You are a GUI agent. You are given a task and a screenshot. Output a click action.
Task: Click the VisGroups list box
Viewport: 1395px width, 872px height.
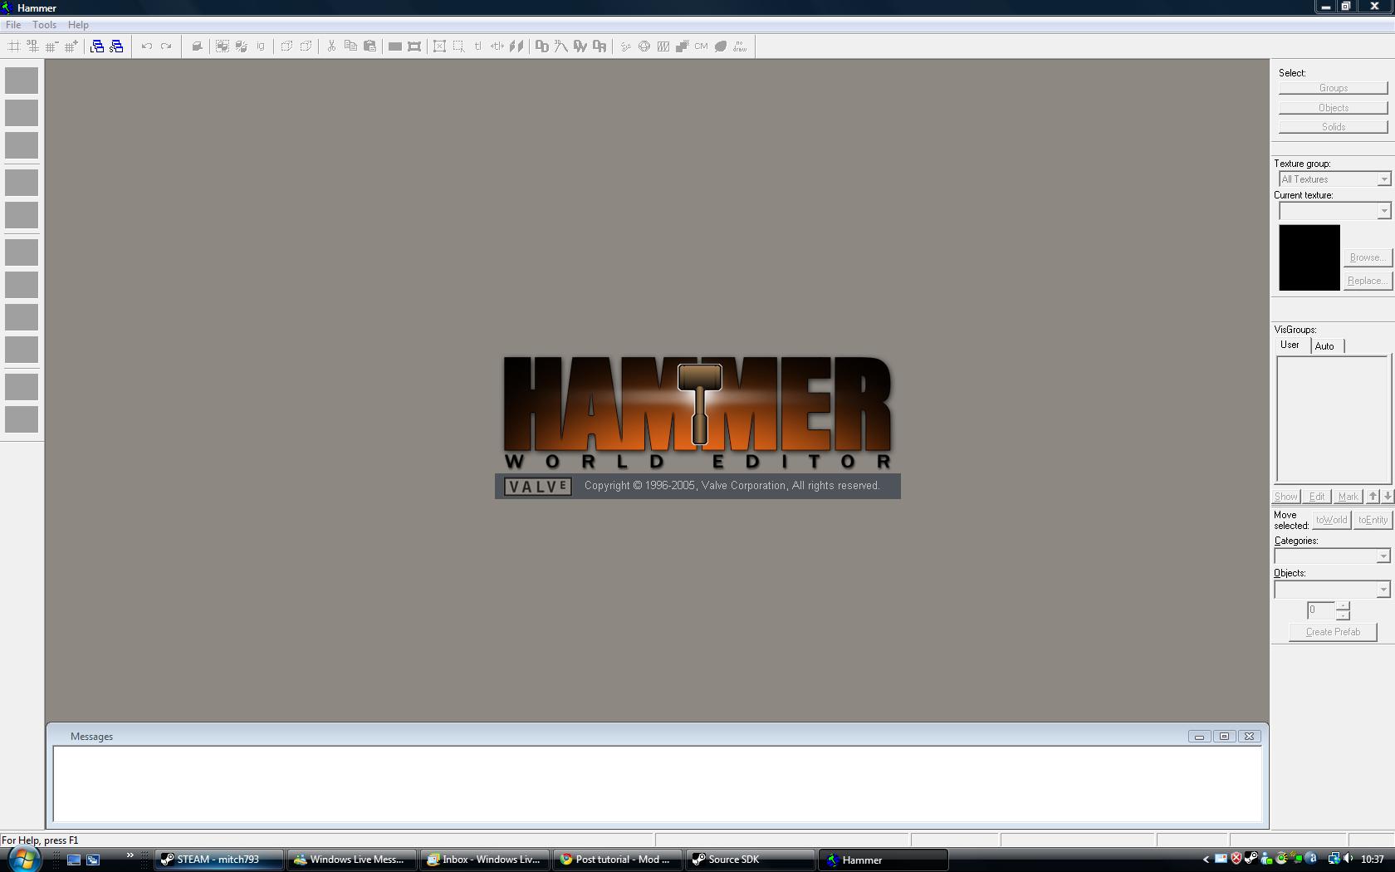1332,419
